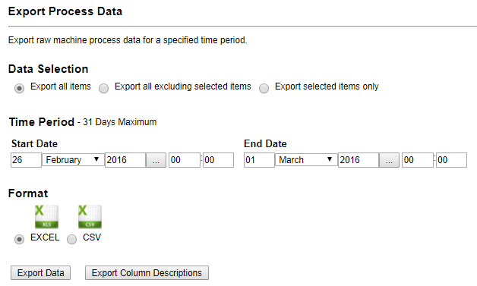Focus the start date year field
The width and height of the screenshot is (477, 286).
coord(125,160)
